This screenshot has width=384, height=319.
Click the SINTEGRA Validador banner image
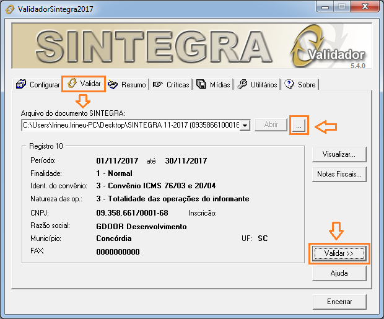192,46
